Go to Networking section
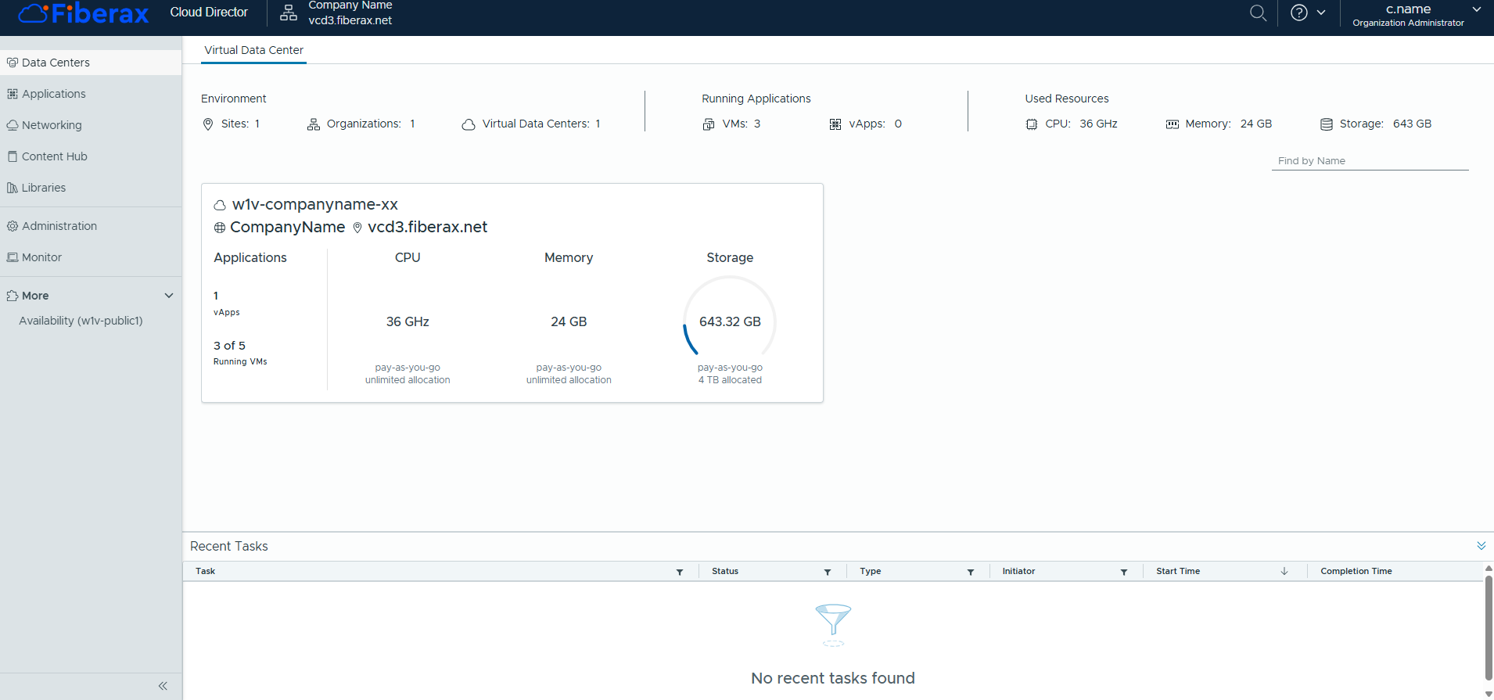Screen dimensions: 1494x700 pos(52,125)
